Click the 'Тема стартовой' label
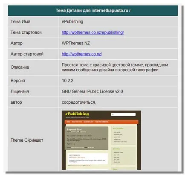 pyautogui.click(x=26, y=32)
